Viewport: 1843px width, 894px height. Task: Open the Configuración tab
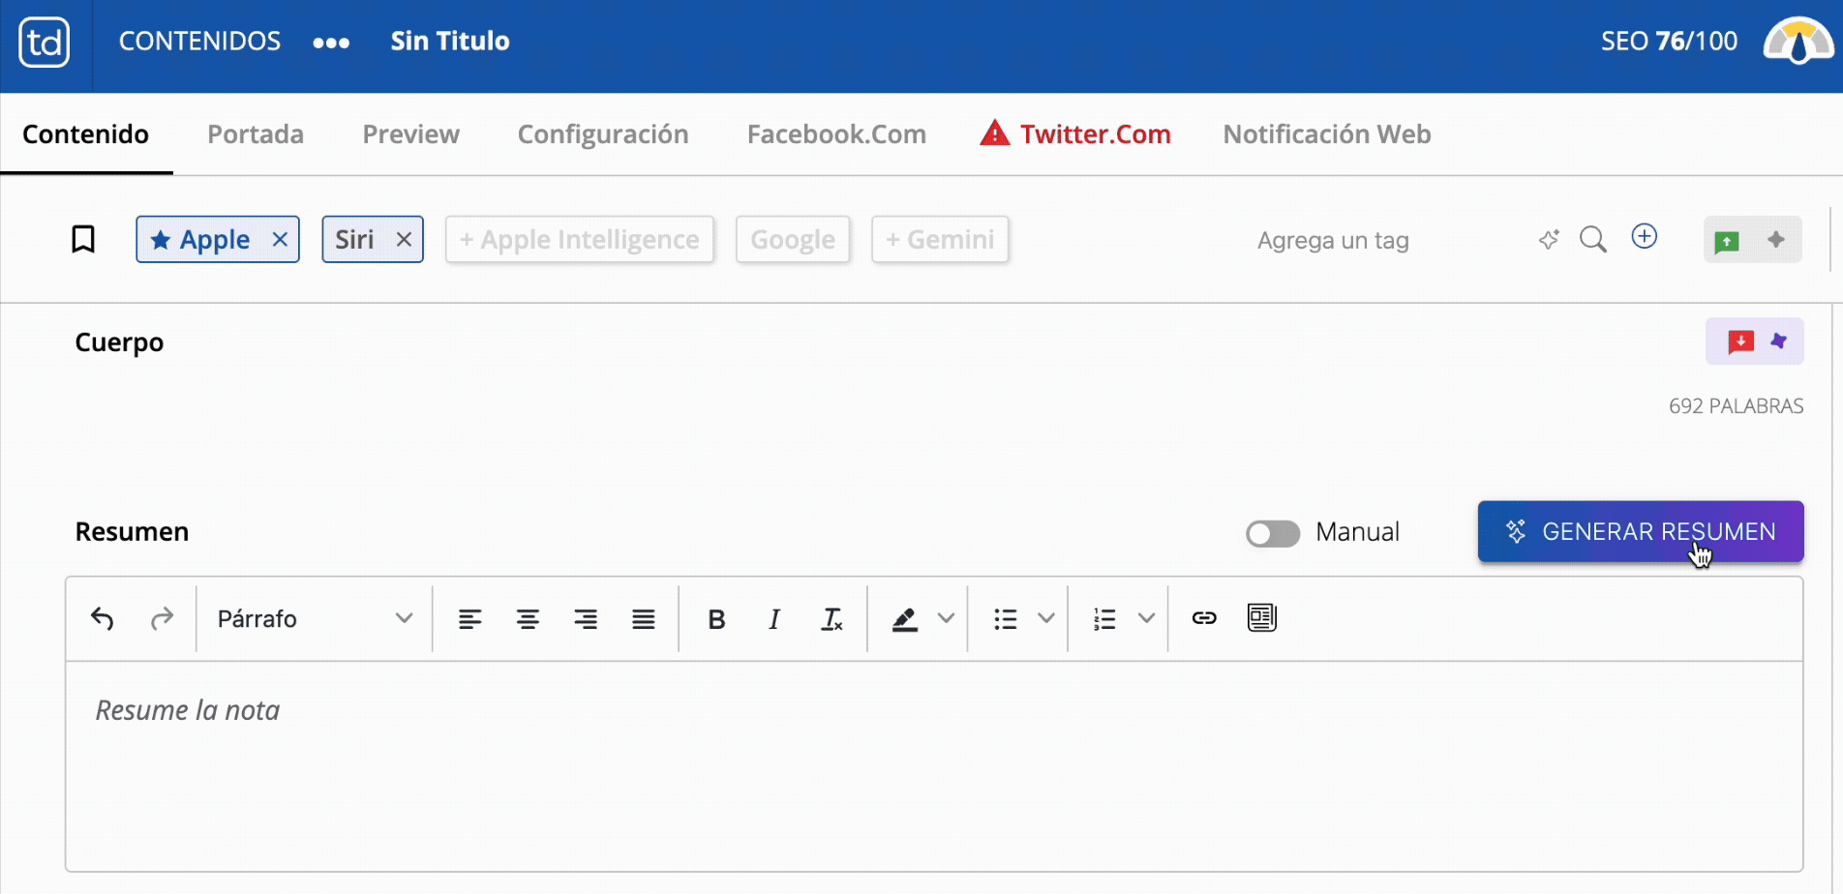pos(603,134)
